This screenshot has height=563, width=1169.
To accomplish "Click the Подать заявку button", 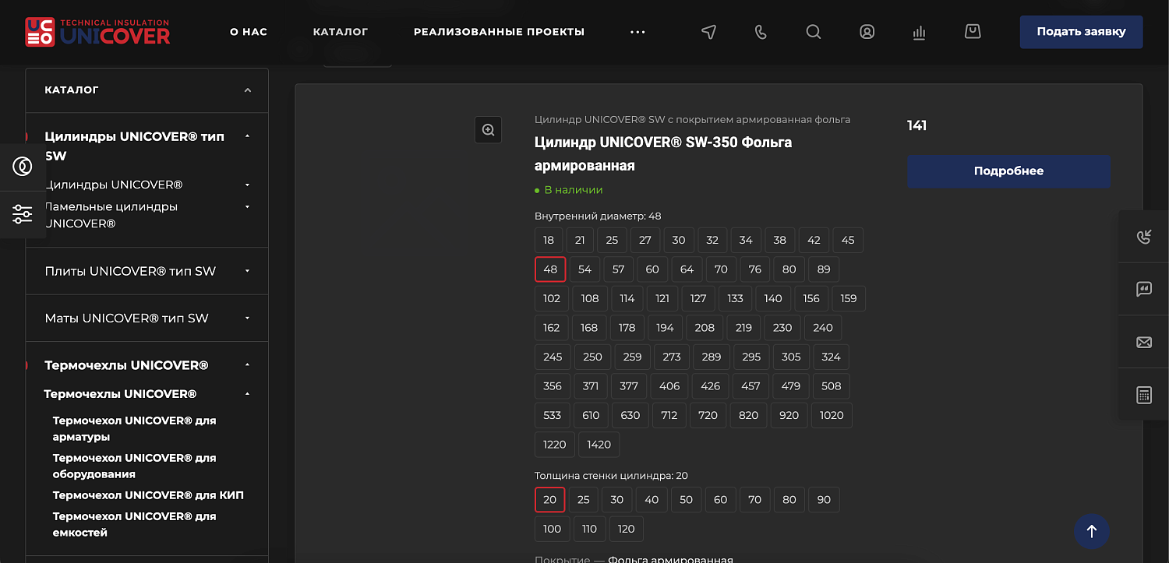I will (1081, 32).
